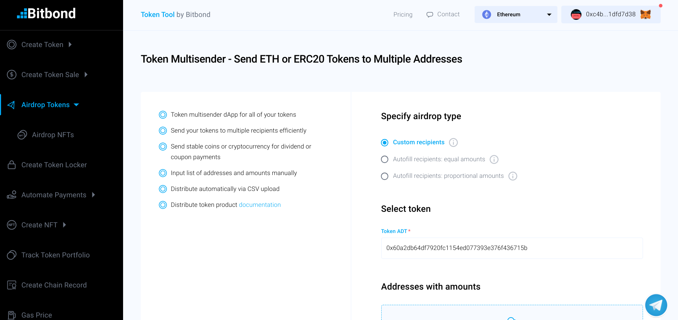Click the Token ADT address field
Screen dimensions: 678x320
point(512,248)
